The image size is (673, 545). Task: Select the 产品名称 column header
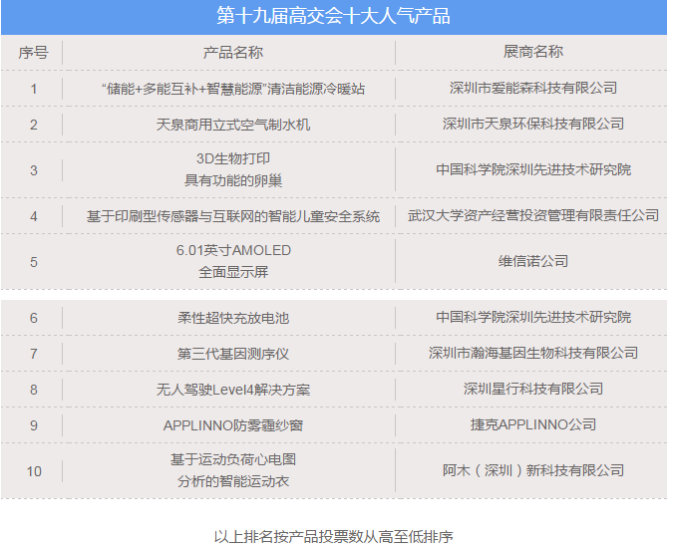coord(232,53)
